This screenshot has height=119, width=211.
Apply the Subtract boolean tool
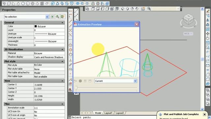coord(82,4)
